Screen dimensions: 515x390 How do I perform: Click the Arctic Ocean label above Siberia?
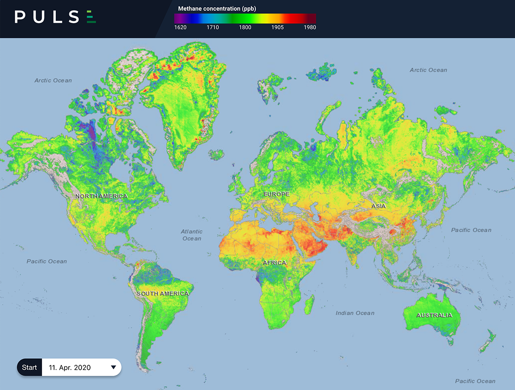428,70
